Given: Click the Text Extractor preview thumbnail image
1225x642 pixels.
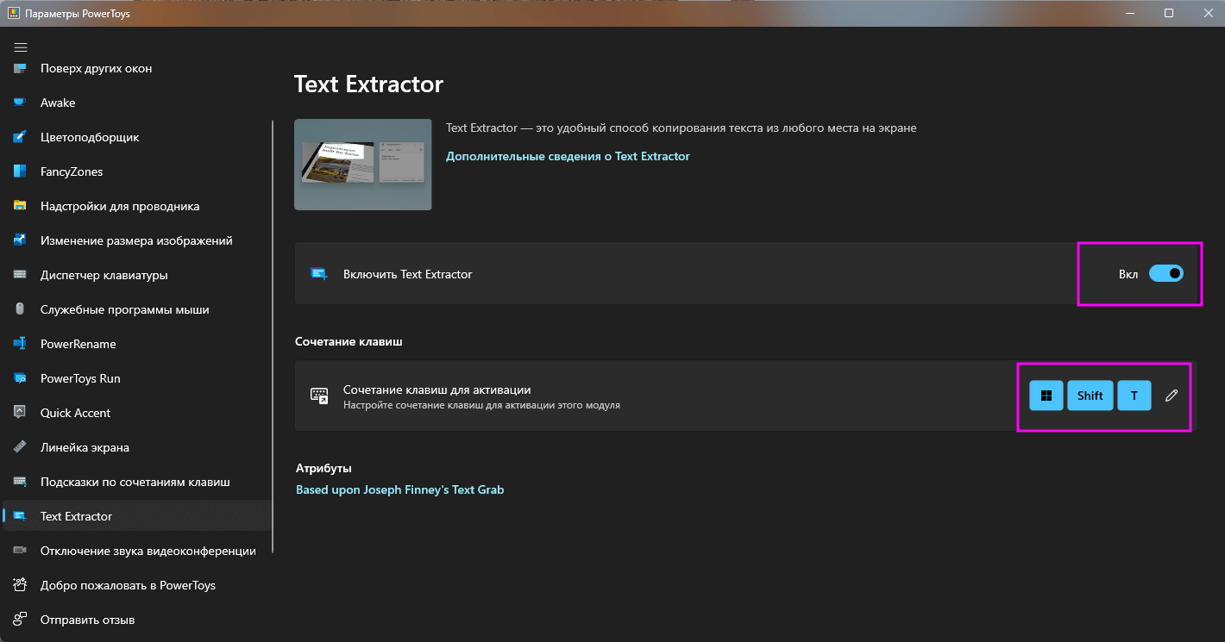Looking at the screenshot, I should point(363,165).
